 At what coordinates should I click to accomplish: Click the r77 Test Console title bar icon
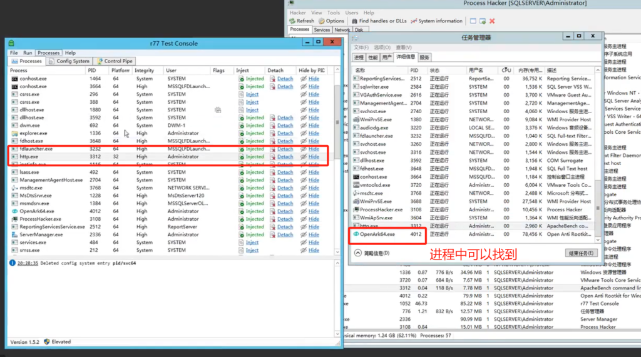coord(11,43)
